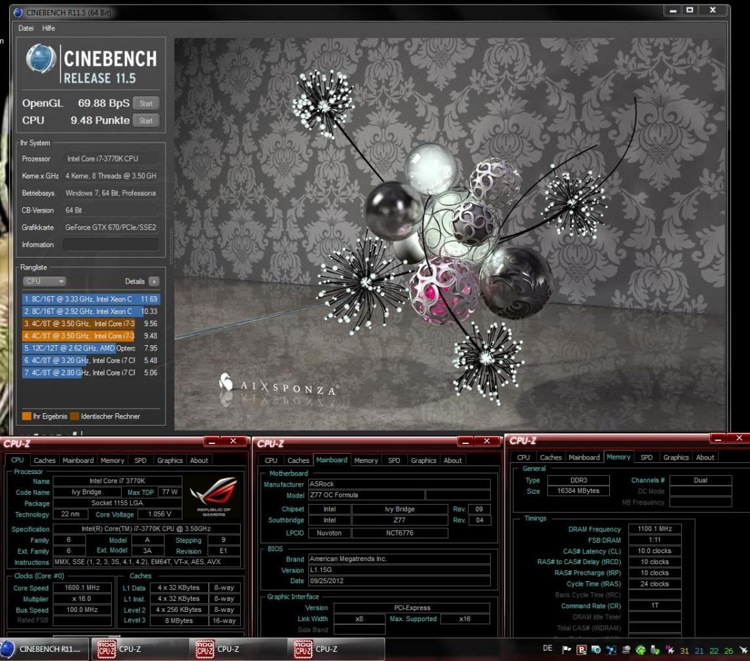Image resolution: width=750 pixels, height=661 pixels.
Task: Click the green 26 temperature tray icon
Action: 728,651
